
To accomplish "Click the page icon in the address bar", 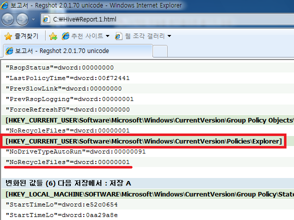I will (x=46, y=19).
